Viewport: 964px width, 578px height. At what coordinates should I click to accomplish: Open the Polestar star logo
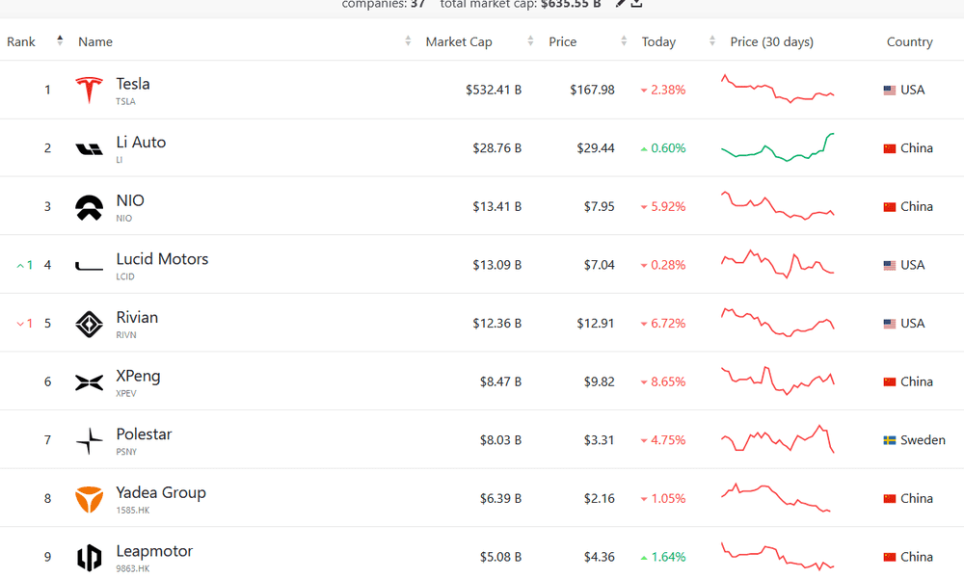tap(89, 440)
